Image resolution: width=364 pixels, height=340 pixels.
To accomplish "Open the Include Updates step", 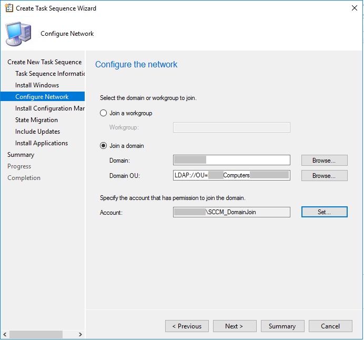I will click(37, 132).
